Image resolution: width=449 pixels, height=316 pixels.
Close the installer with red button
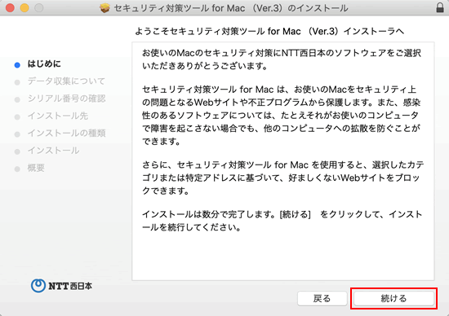10,7
